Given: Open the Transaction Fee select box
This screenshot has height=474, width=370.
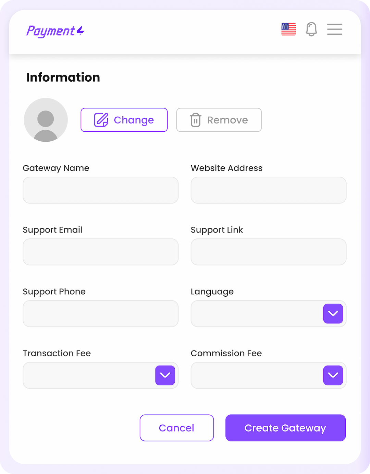Looking at the screenshot, I should click(101, 375).
